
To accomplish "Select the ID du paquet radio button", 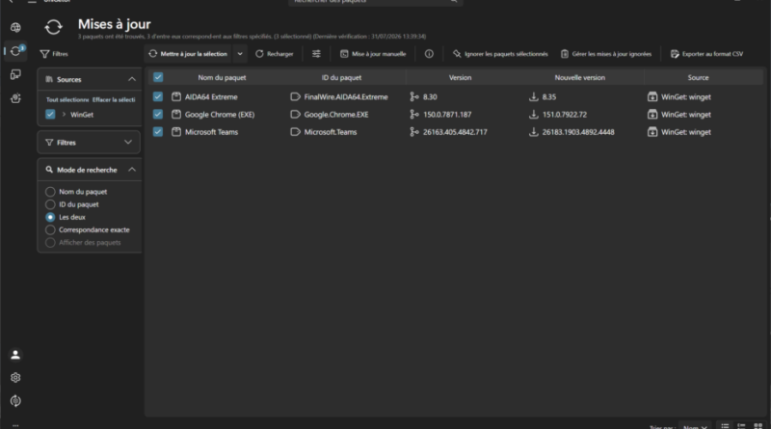I will coord(50,204).
